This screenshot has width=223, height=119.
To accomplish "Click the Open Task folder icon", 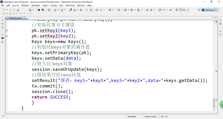I will pyautogui.click(x=170, y=10).
